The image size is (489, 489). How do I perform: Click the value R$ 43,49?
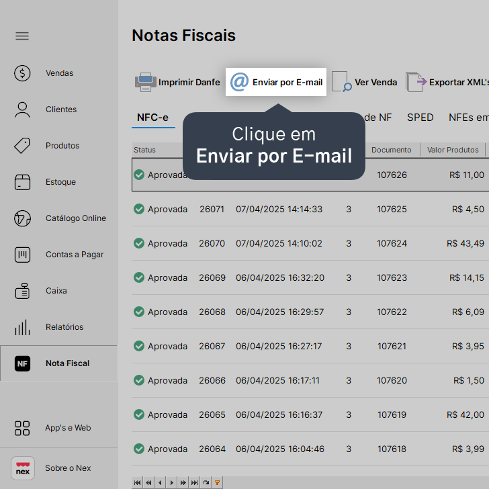click(x=465, y=244)
